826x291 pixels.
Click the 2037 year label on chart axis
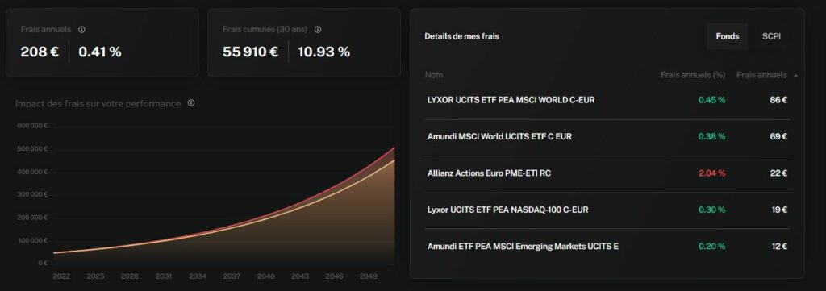232,276
